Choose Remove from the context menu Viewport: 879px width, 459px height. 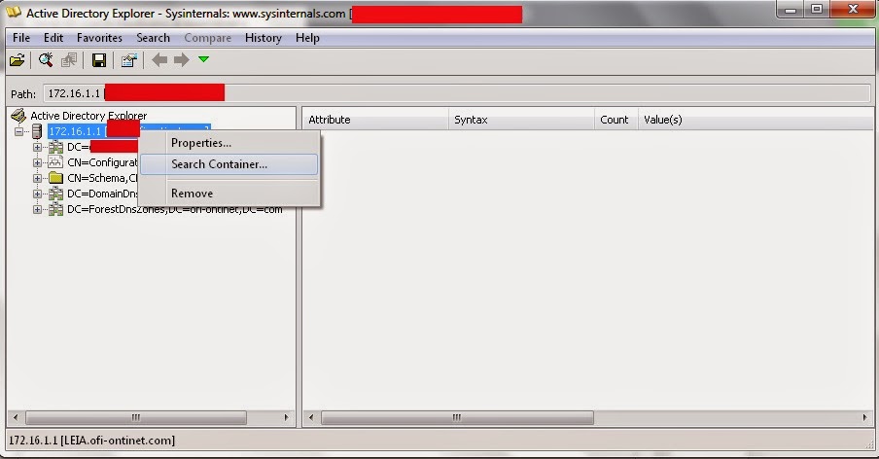click(192, 194)
